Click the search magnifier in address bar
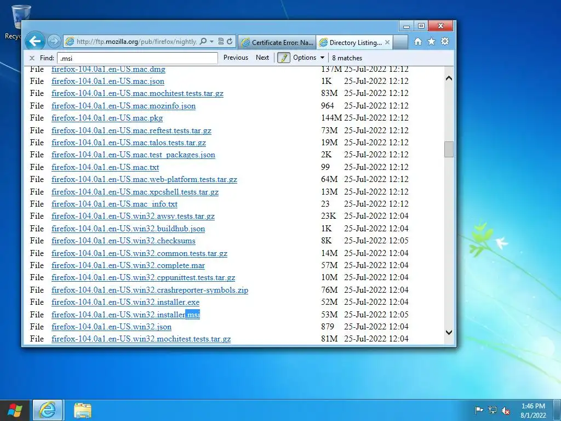Viewport: 561px width, 421px height. coord(203,42)
